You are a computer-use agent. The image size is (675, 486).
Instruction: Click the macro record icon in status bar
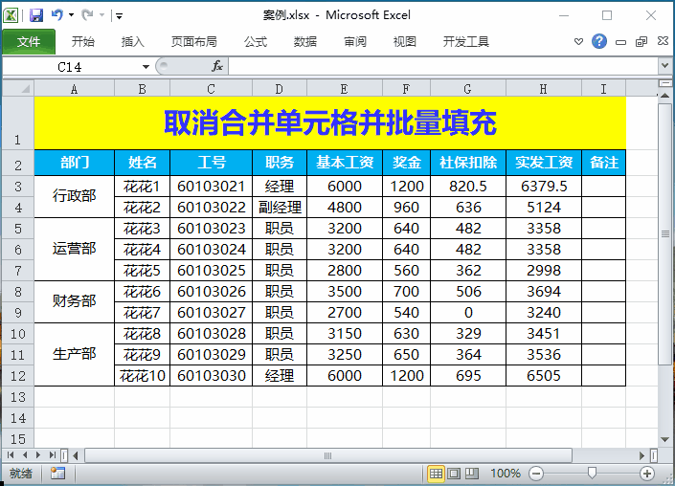[57, 473]
